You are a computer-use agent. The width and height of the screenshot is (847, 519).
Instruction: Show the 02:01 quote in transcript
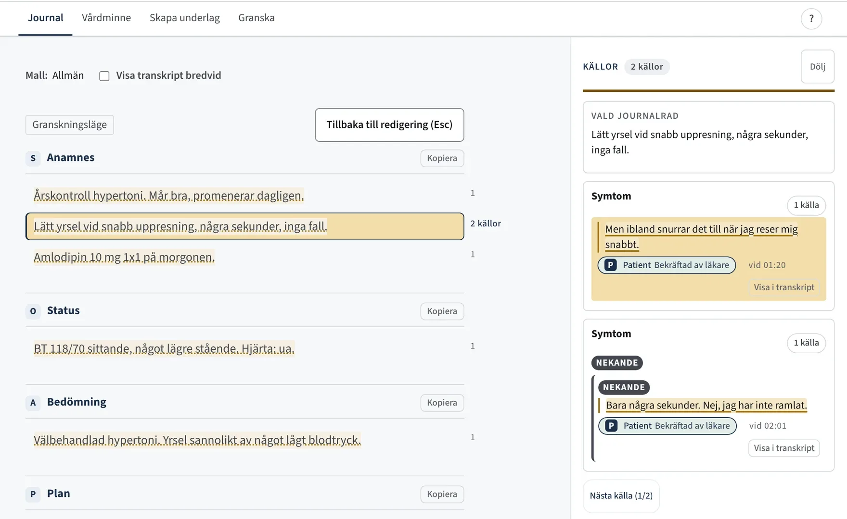tap(784, 448)
